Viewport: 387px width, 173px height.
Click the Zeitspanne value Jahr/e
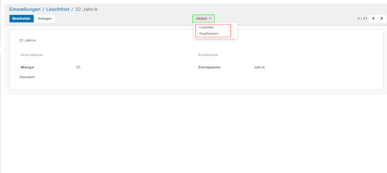(259, 67)
